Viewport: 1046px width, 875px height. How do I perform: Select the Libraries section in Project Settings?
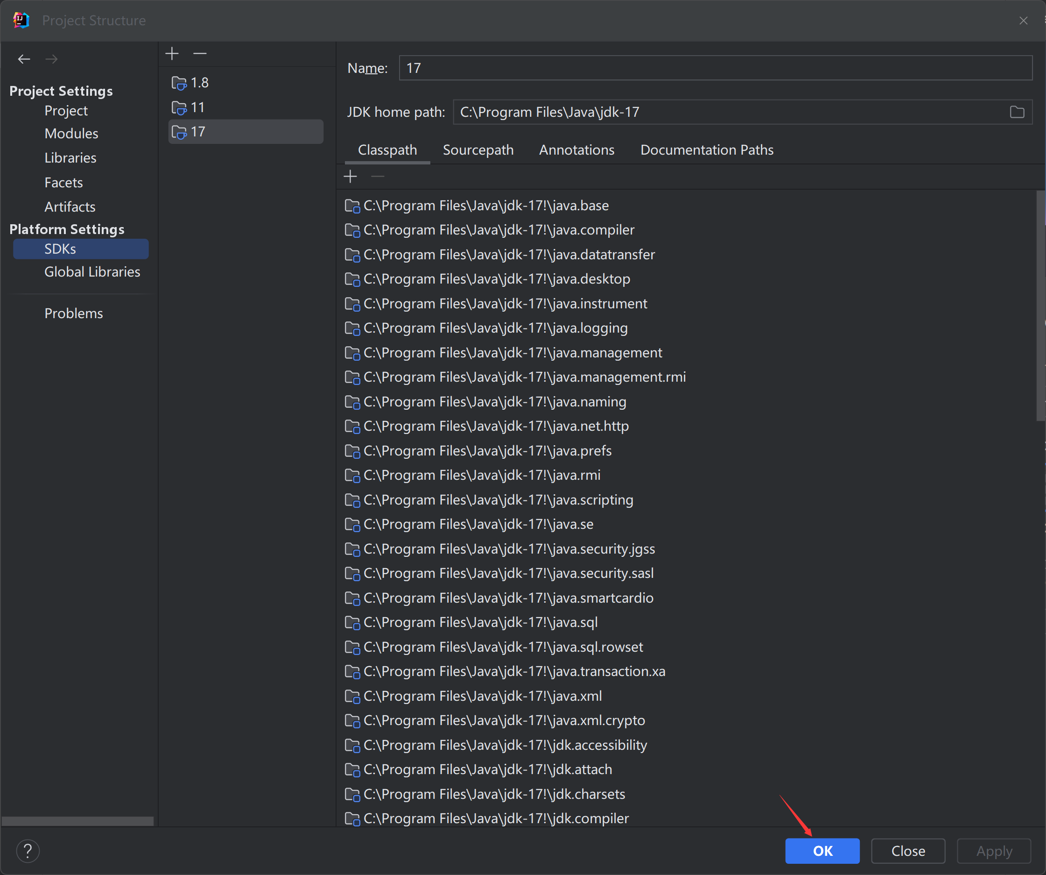tap(70, 158)
